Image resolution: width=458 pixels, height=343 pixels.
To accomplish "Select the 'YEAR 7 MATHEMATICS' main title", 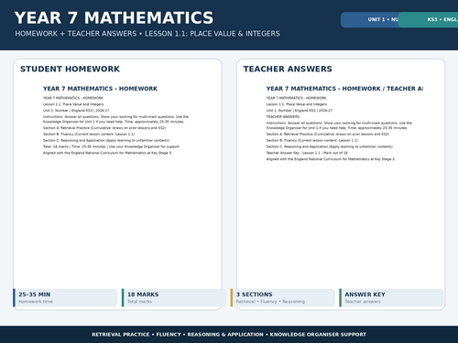I will [x=114, y=17].
